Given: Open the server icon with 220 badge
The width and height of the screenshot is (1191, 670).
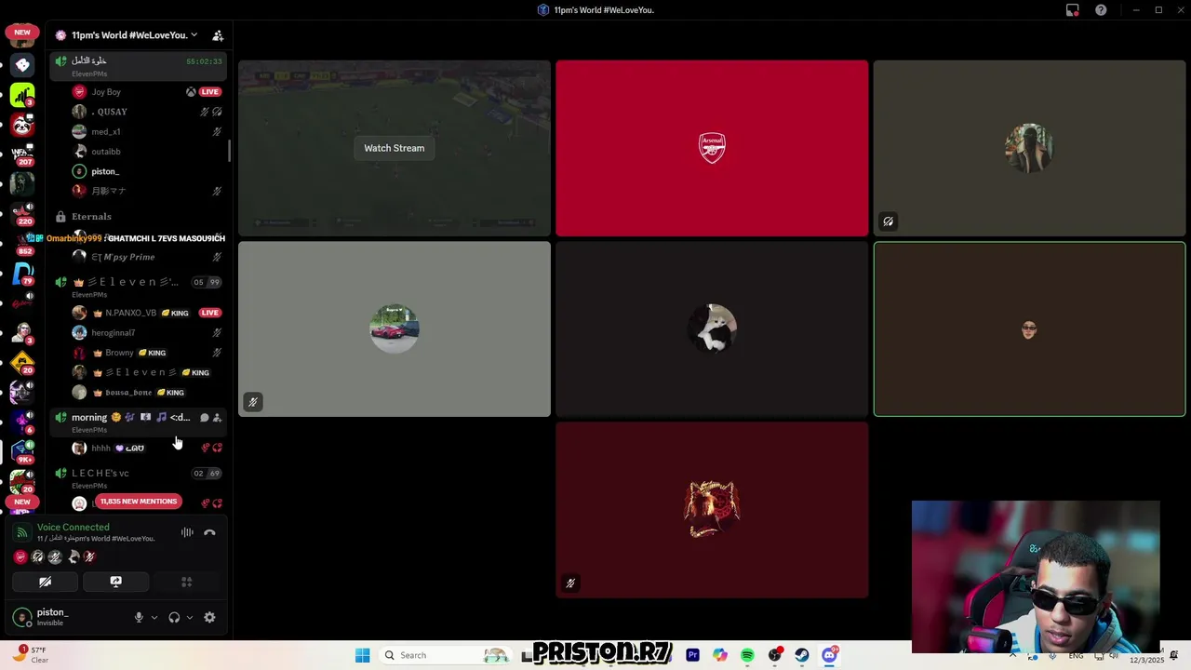Looking at the screenshot, I should coord(22,214).
